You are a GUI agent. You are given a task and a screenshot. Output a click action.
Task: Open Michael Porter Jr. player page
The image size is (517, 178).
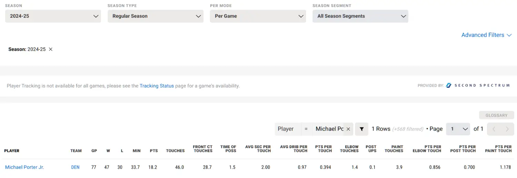click(x=24, y=167)
